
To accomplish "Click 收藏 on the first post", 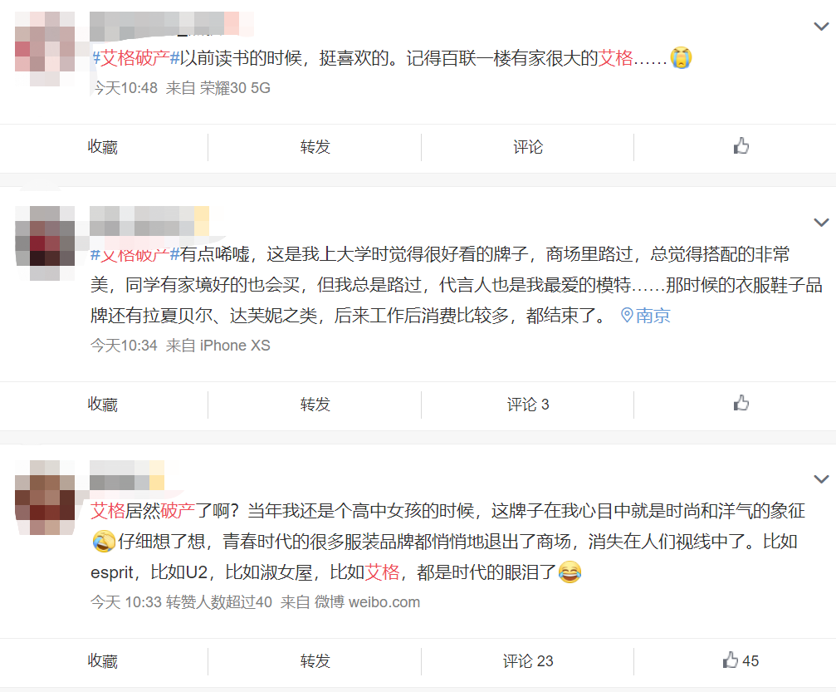I will (102, 147).
